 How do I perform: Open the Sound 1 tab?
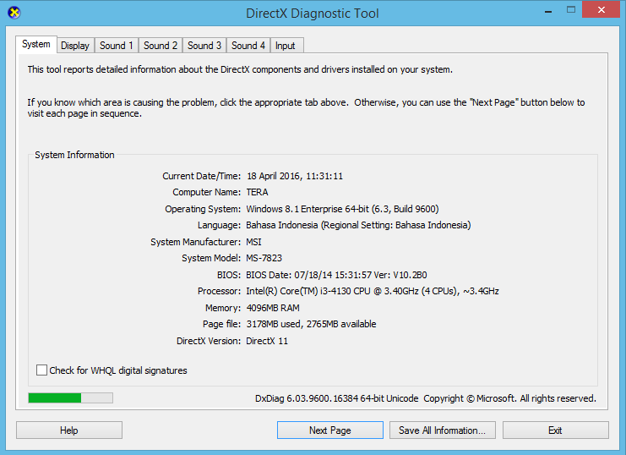(x=117, y=46)
